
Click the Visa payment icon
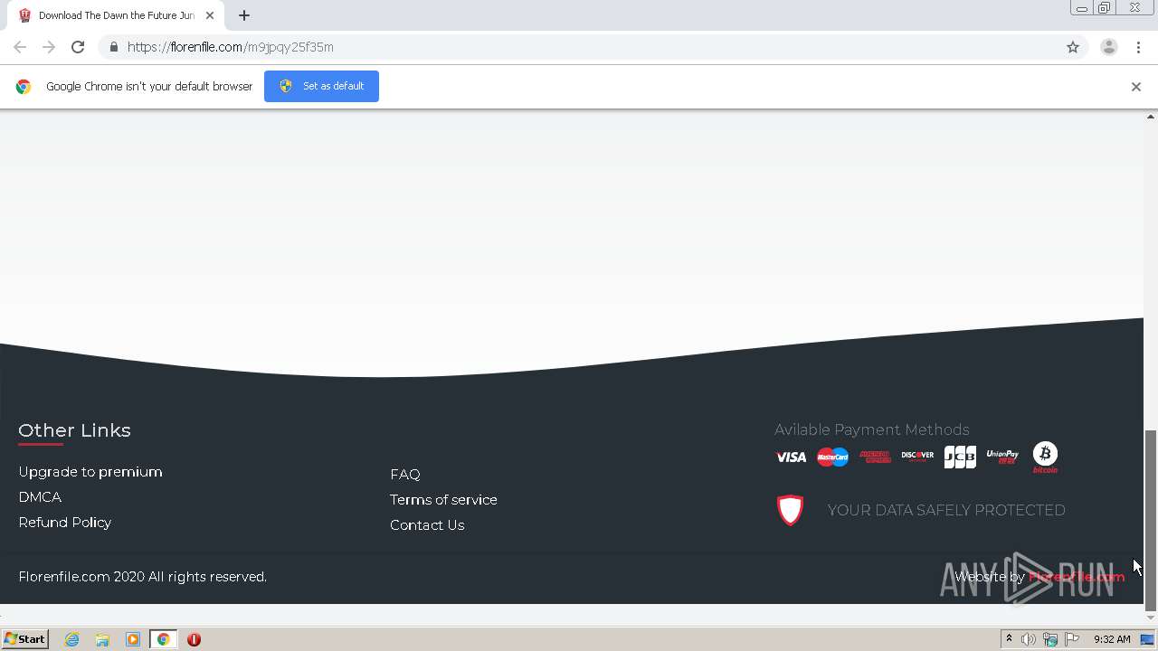[791, 458]
